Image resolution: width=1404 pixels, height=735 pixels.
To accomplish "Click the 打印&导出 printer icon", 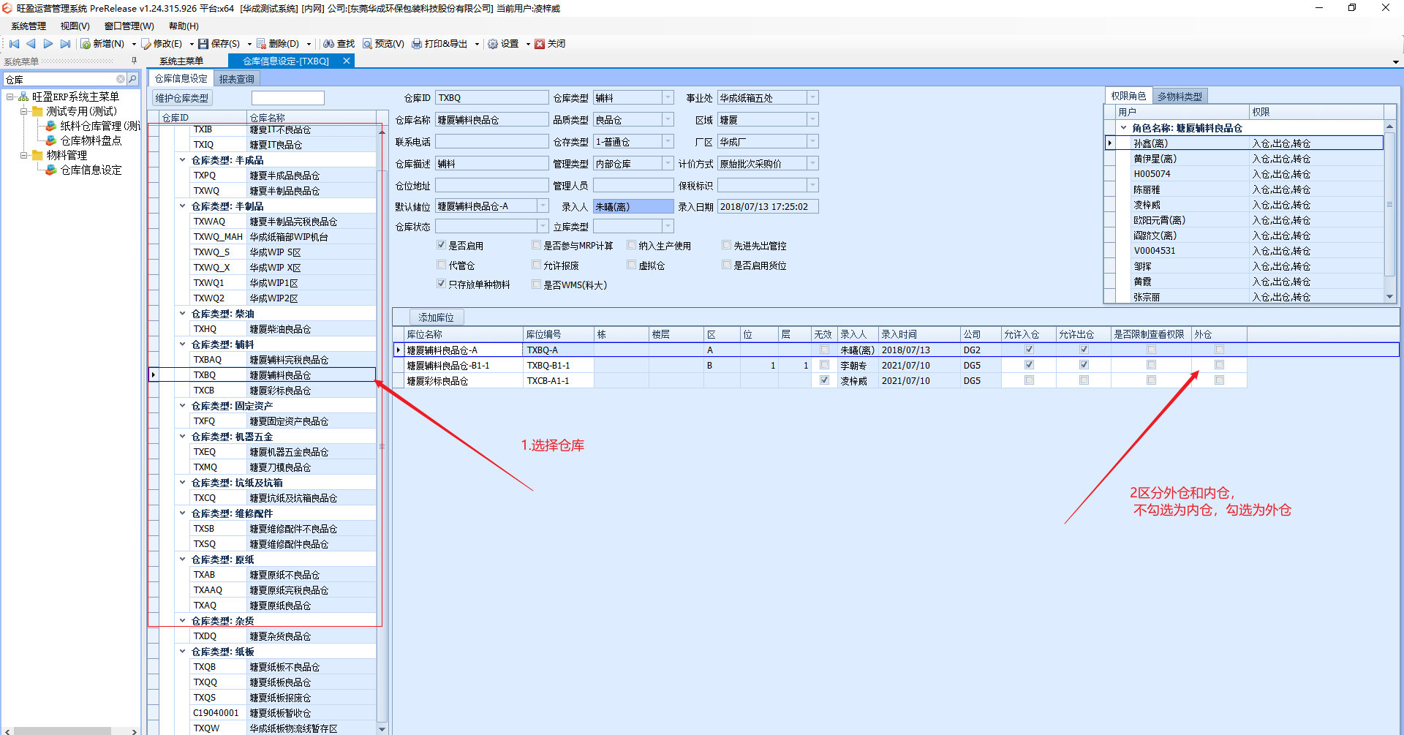I will [417, 44].
